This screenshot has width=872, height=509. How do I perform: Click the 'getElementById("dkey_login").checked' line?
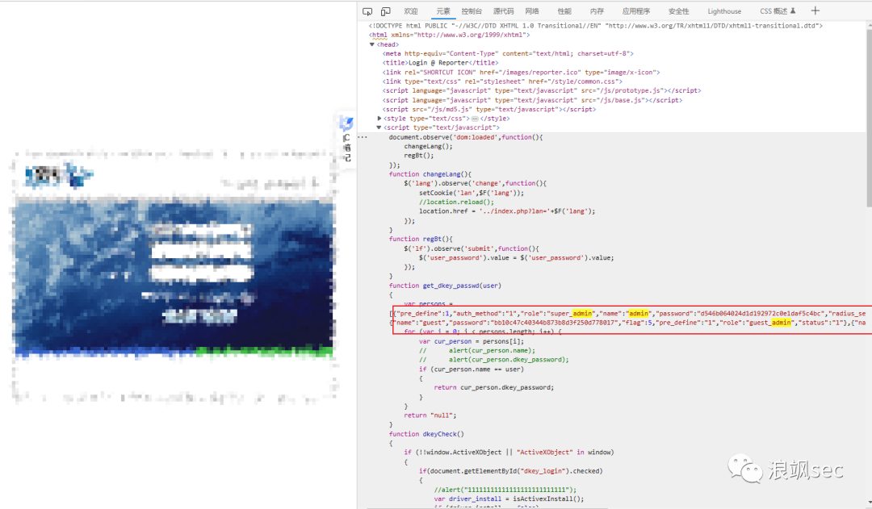(x=510, y=471)
